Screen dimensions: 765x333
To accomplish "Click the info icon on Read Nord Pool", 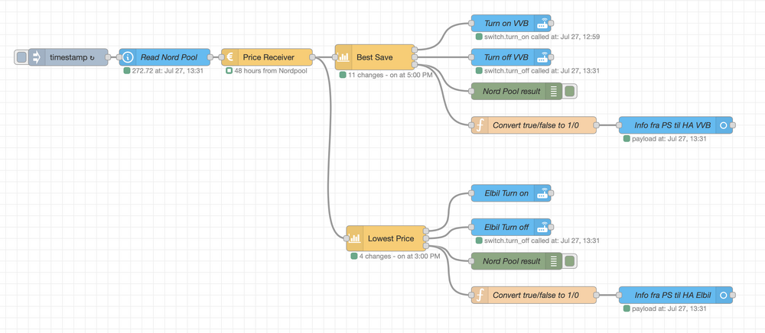I will point(128,57).
